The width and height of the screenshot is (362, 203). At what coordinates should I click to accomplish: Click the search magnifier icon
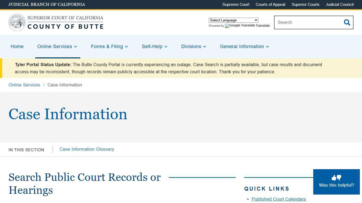point(347,22)
